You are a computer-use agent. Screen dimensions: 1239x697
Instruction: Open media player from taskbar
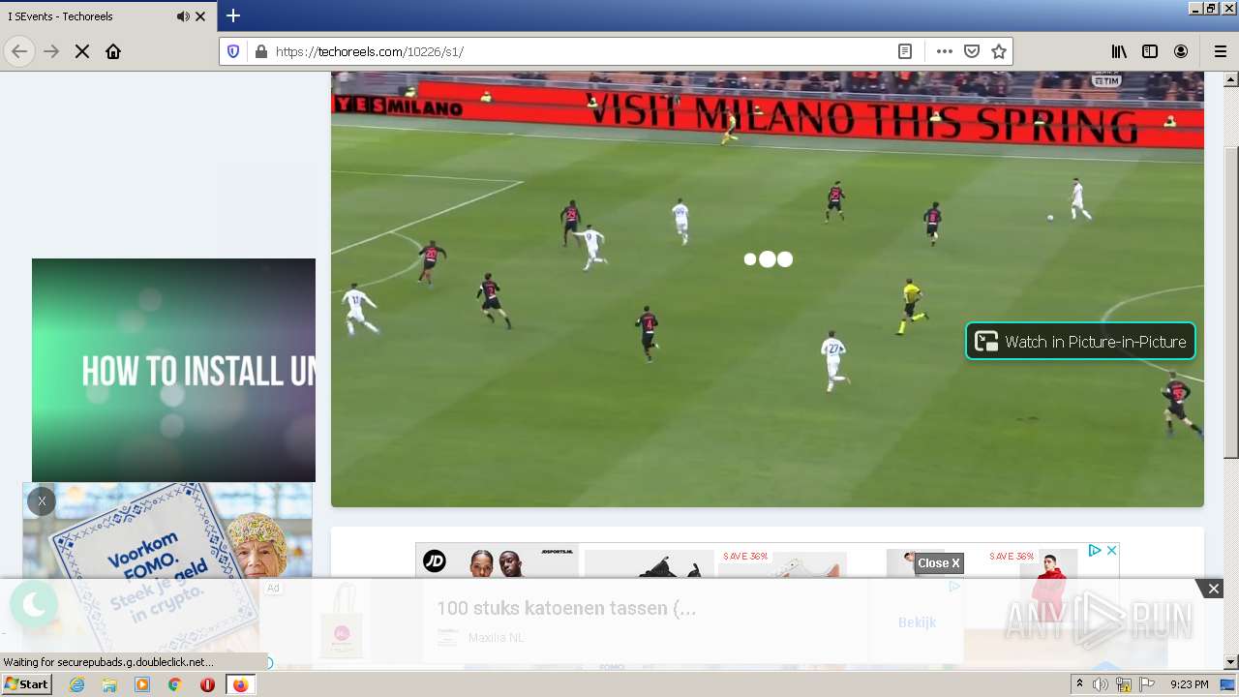pyautogui.click(x=142, y=684)
